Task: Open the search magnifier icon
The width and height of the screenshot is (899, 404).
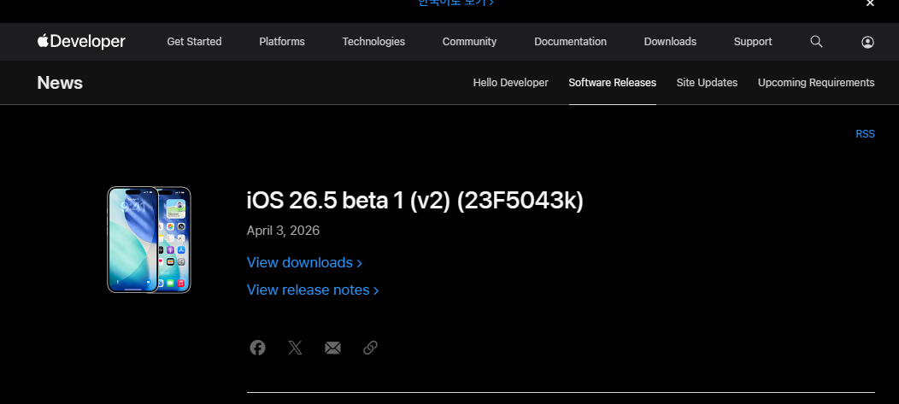Action: 816,41
